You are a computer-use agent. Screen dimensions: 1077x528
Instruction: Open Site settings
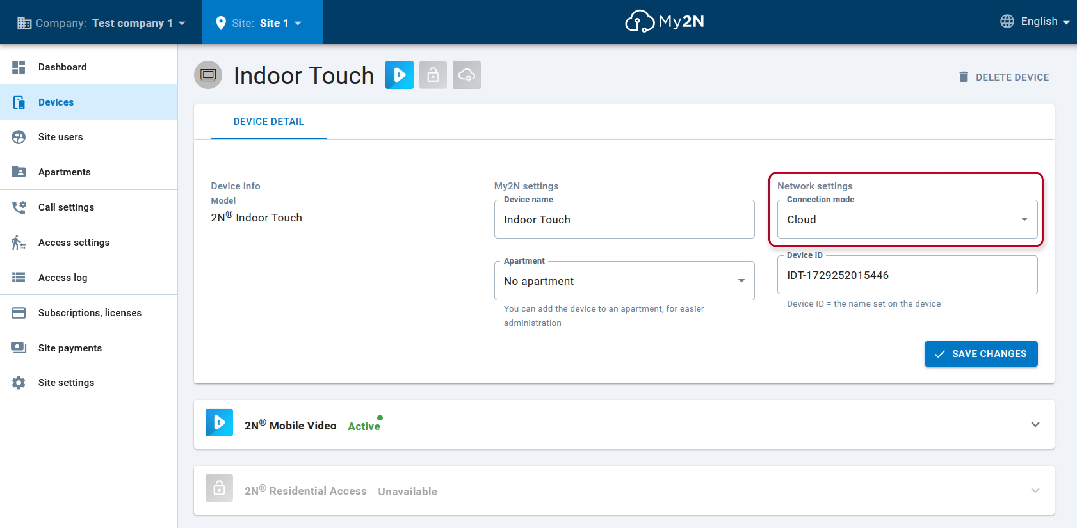pyautogui.click(x=89, y=382)
